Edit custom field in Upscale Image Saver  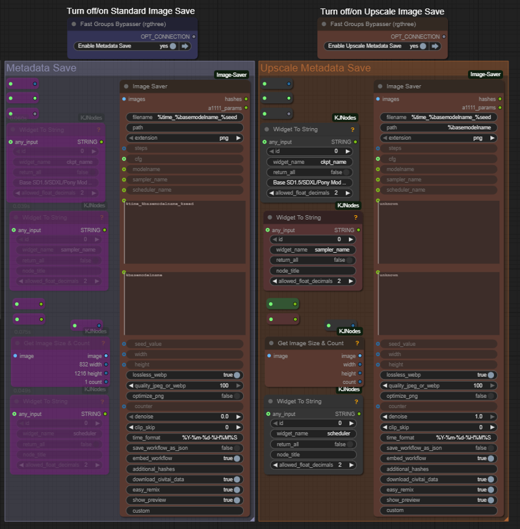[x=439, y=510]
